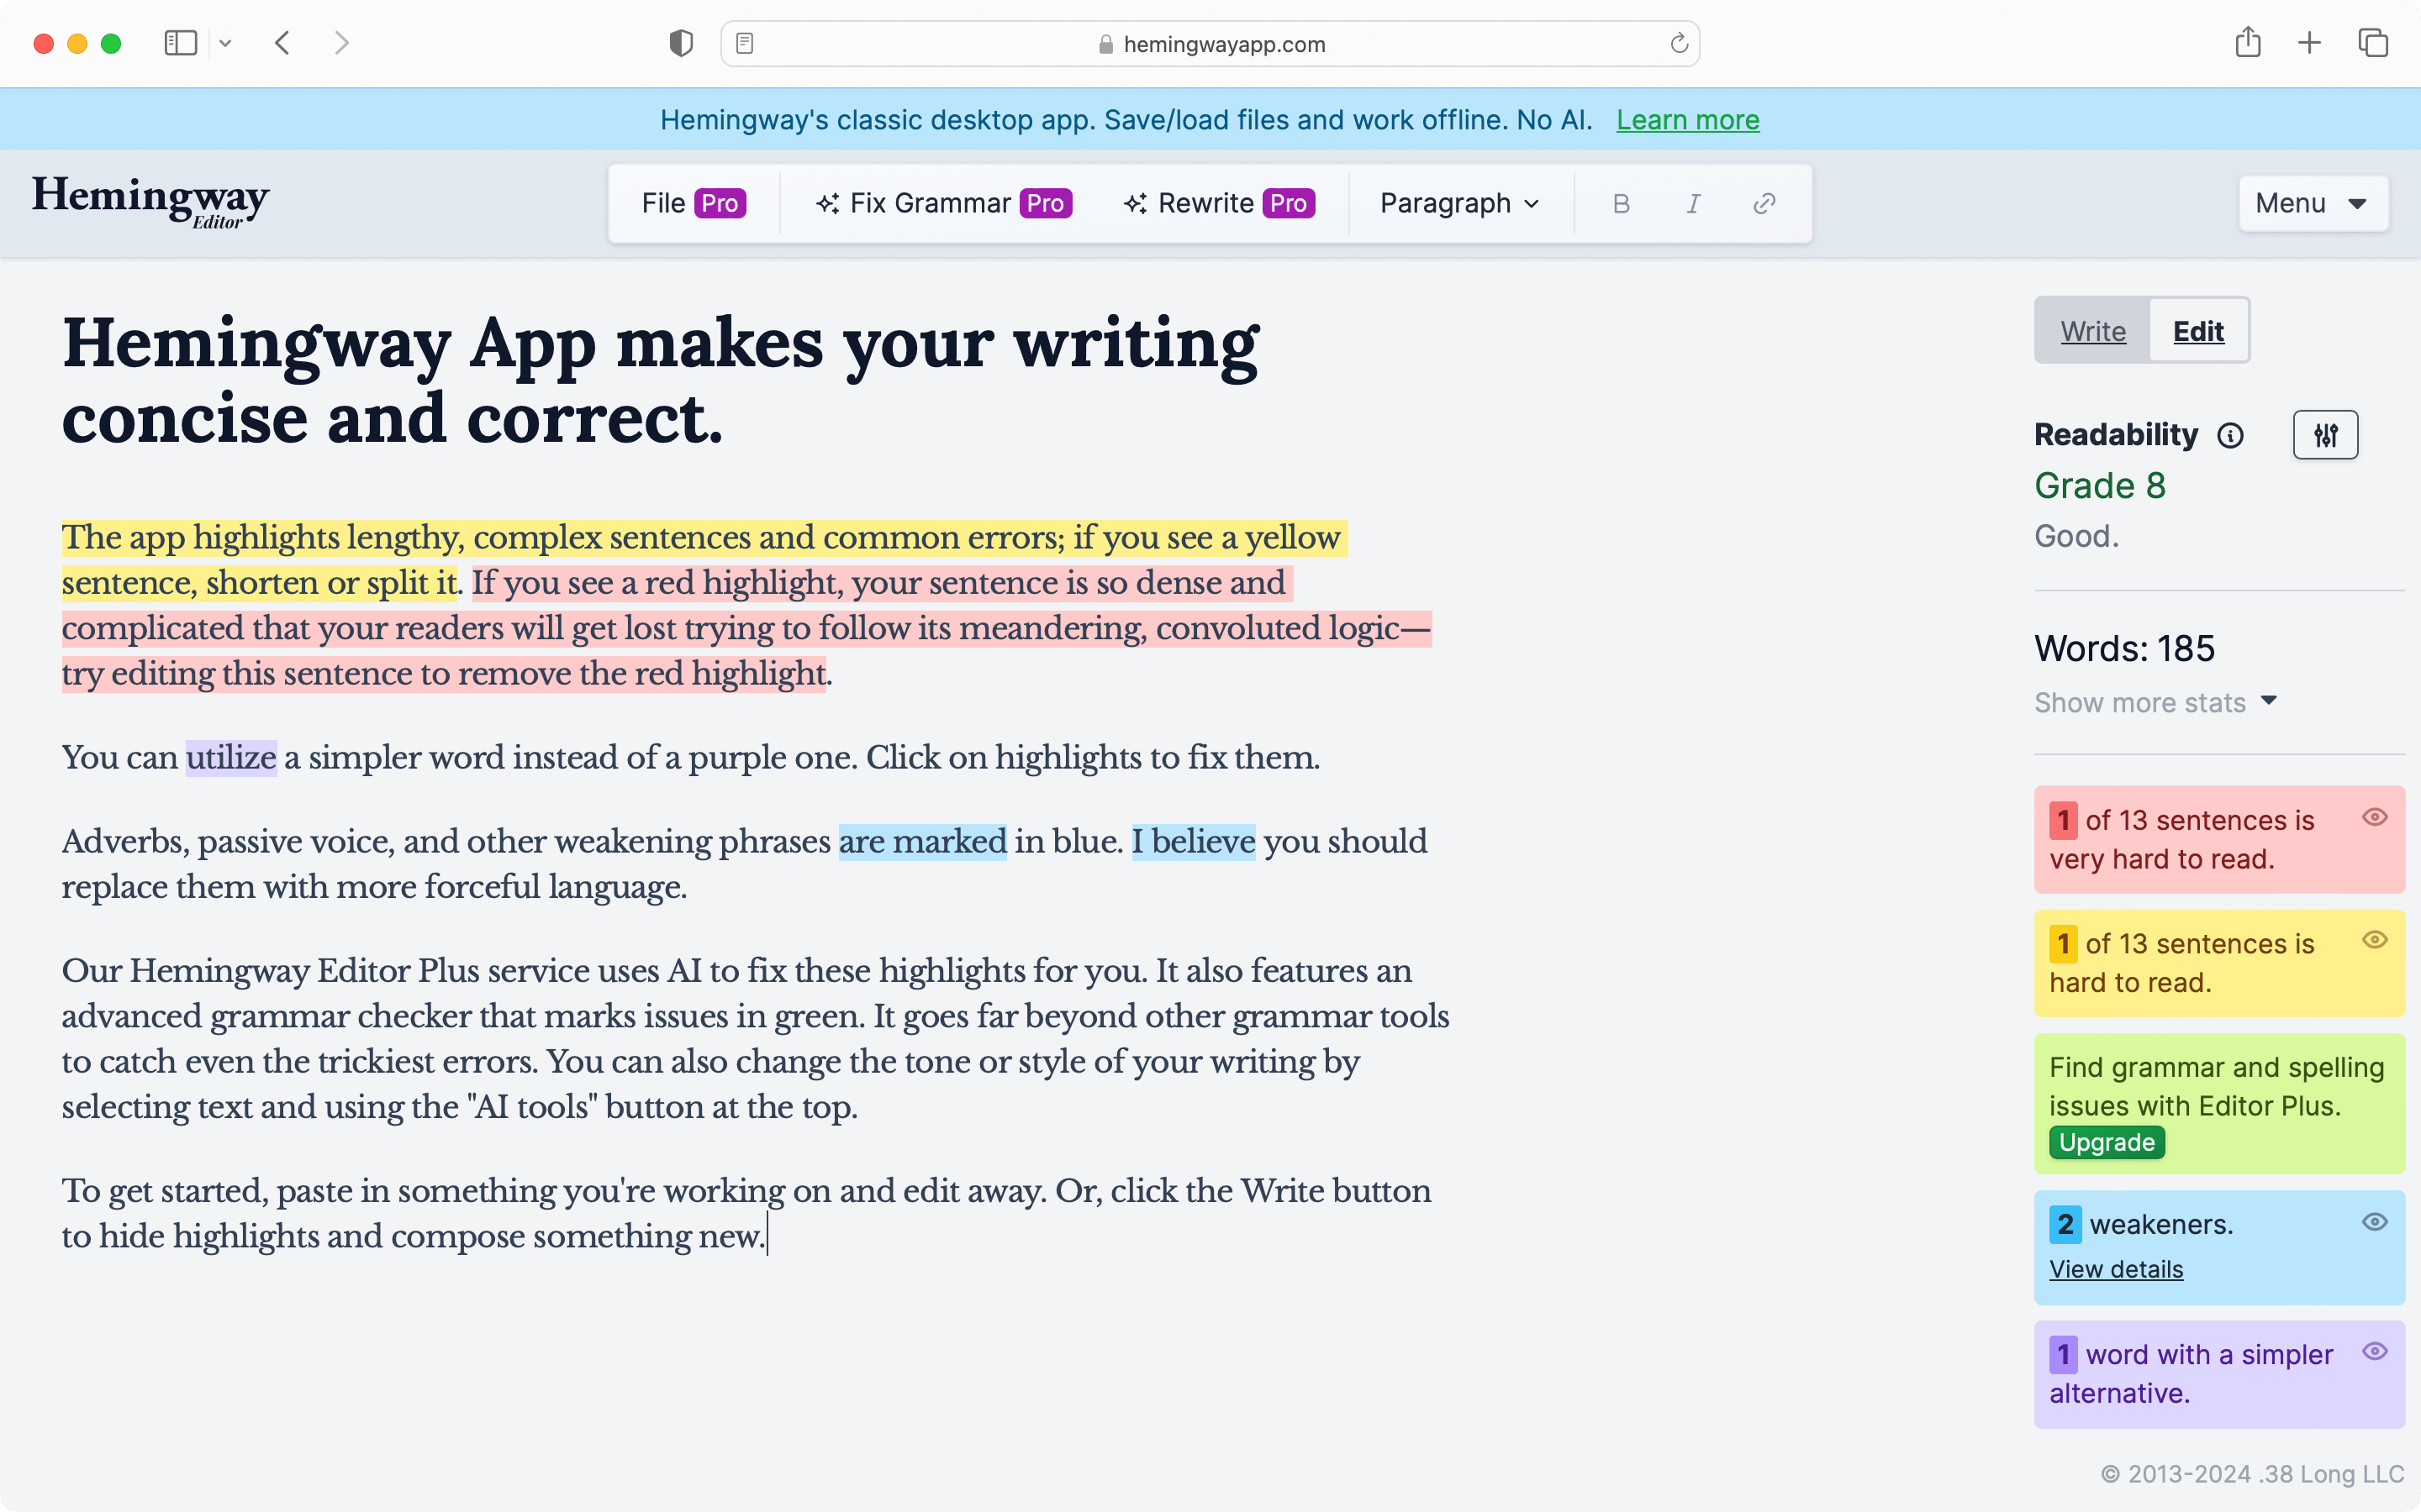Viewport: 2421px width, 1512px height.
Task: View details for weakeners section
Action: 2114,1268
